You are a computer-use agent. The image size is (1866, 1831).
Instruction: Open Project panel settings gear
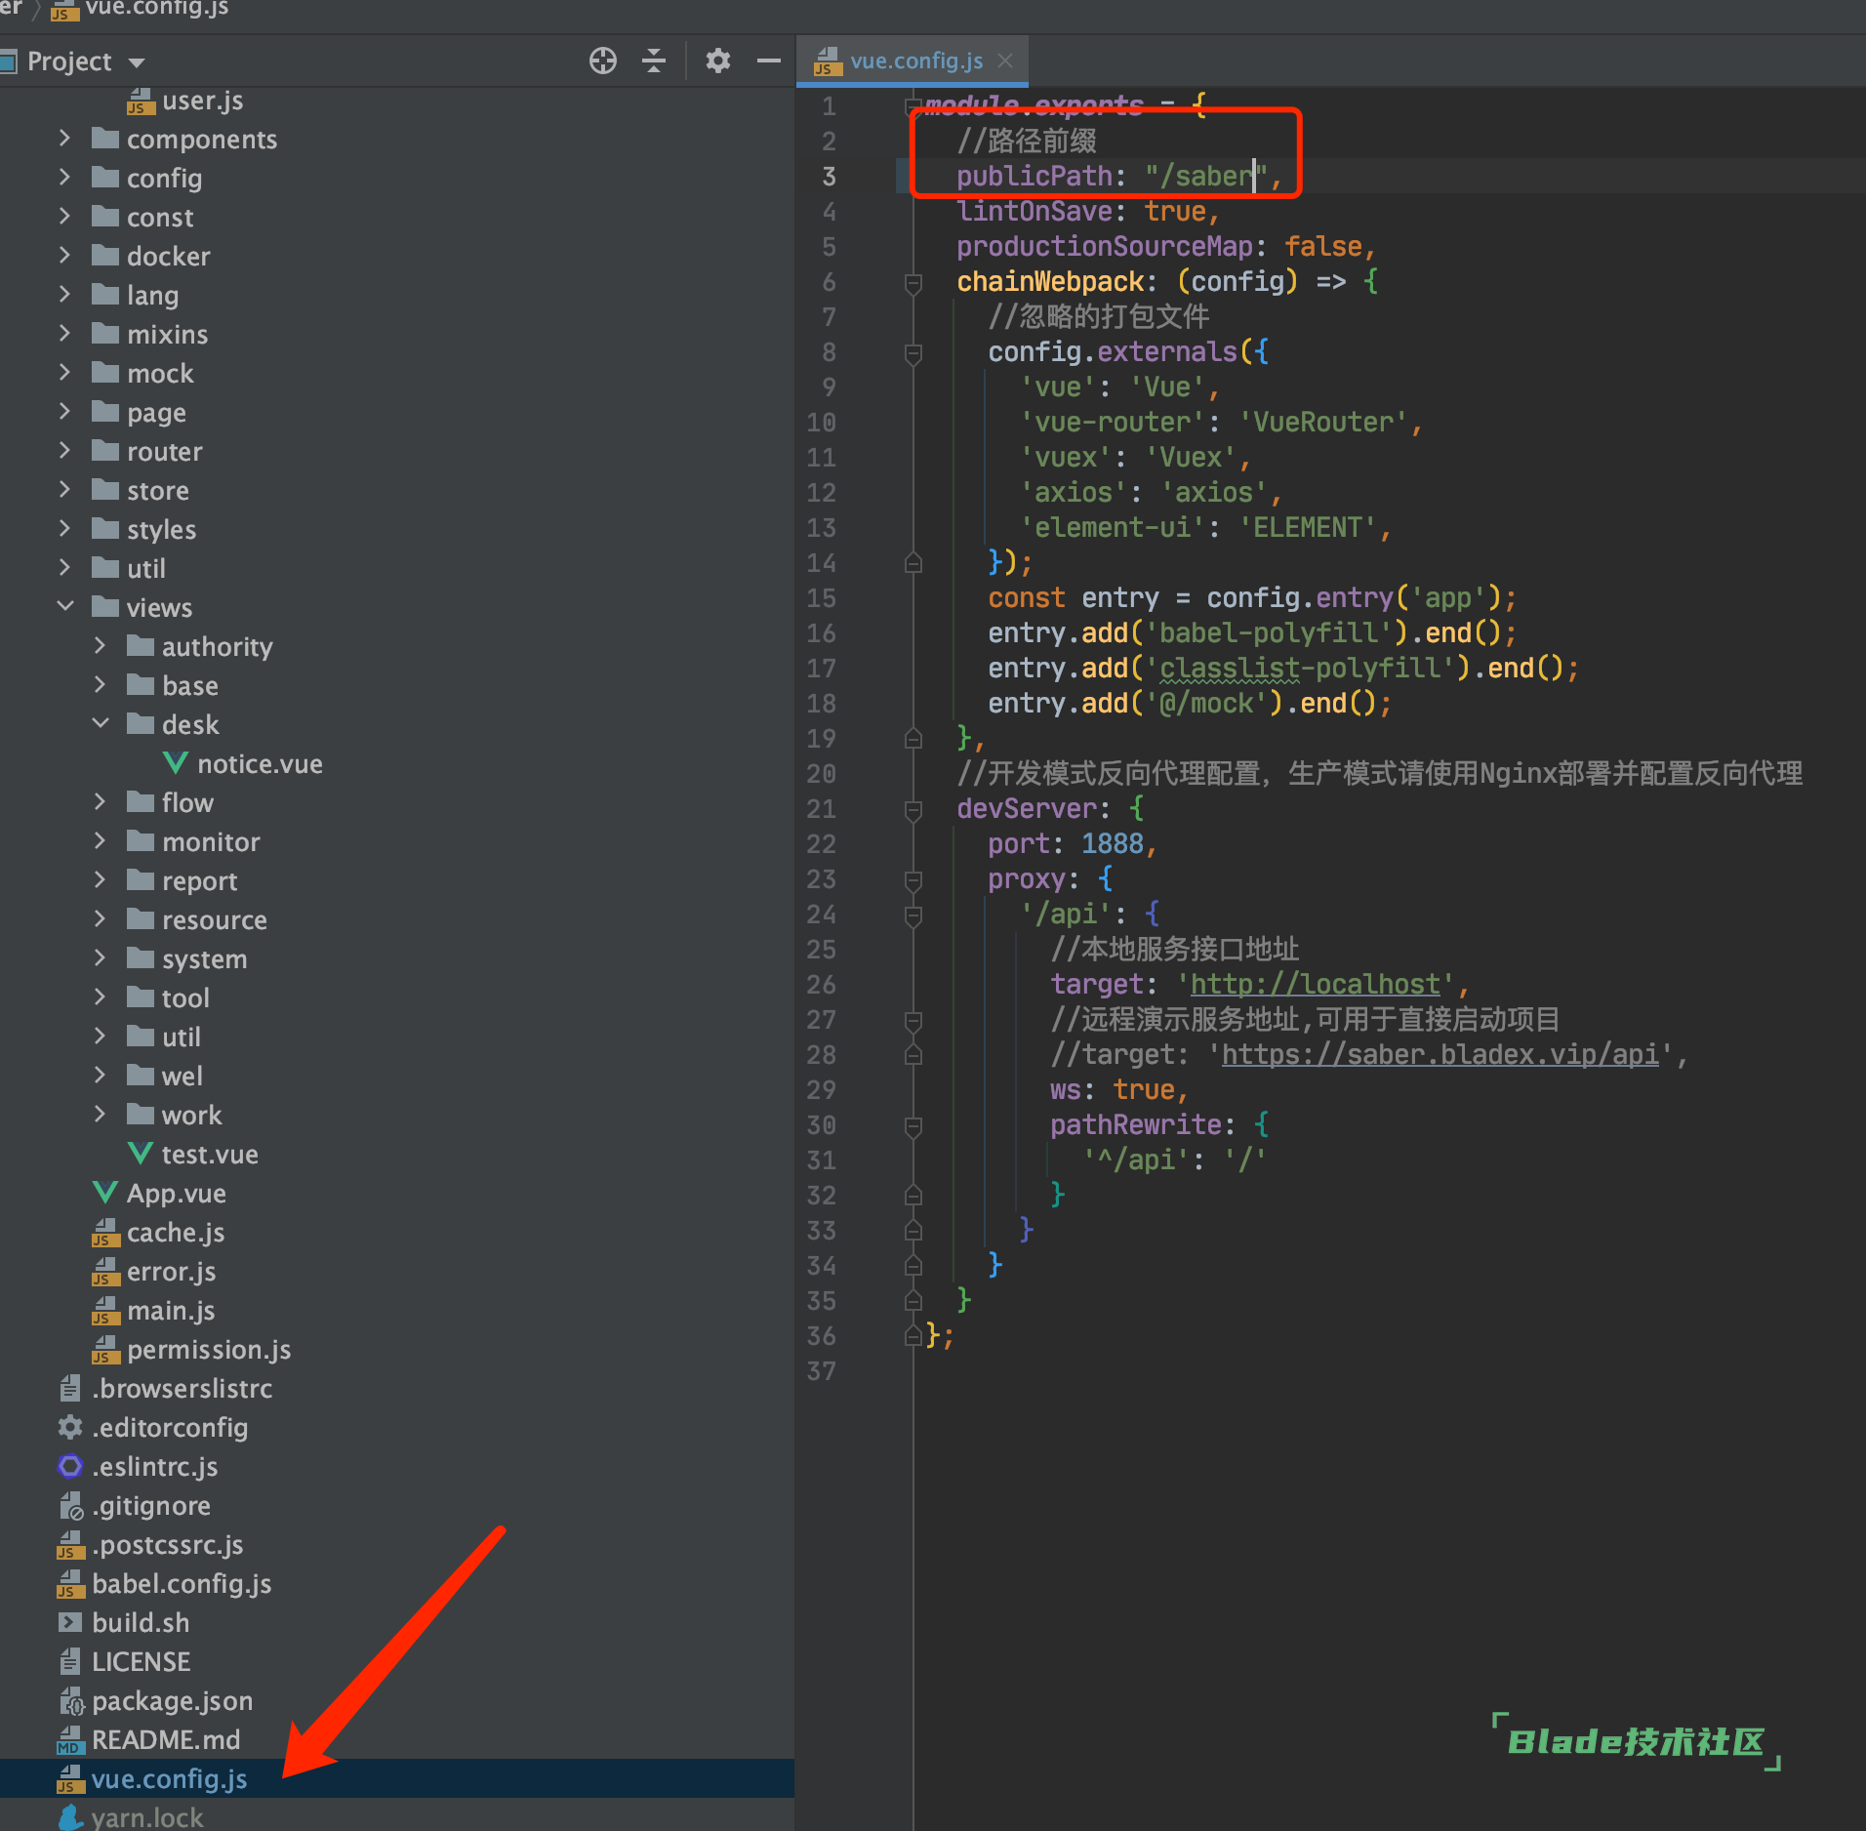coord(718,61)
